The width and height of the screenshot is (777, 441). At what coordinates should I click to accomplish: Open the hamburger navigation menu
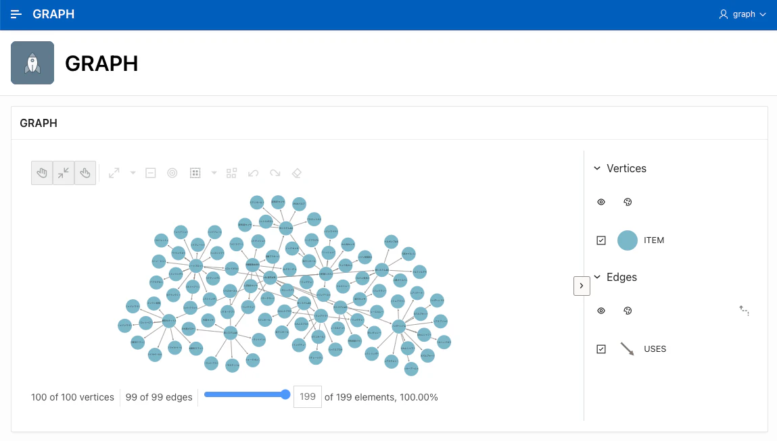(x=16, y=14)
